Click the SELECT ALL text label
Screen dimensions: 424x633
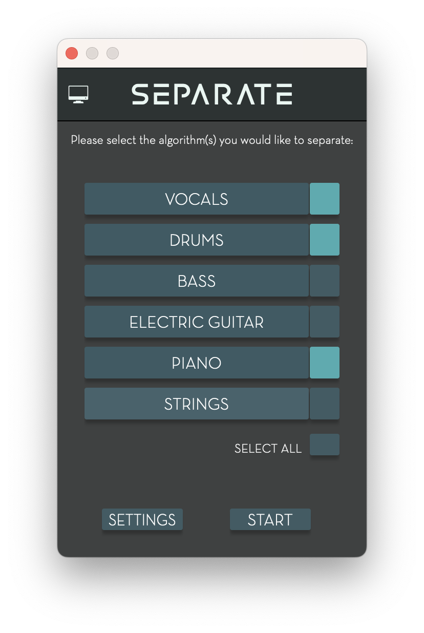click(x=268, y=449)
